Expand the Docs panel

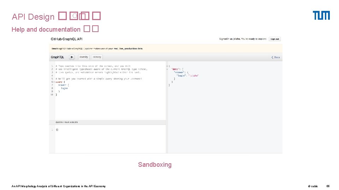[276, 57]
